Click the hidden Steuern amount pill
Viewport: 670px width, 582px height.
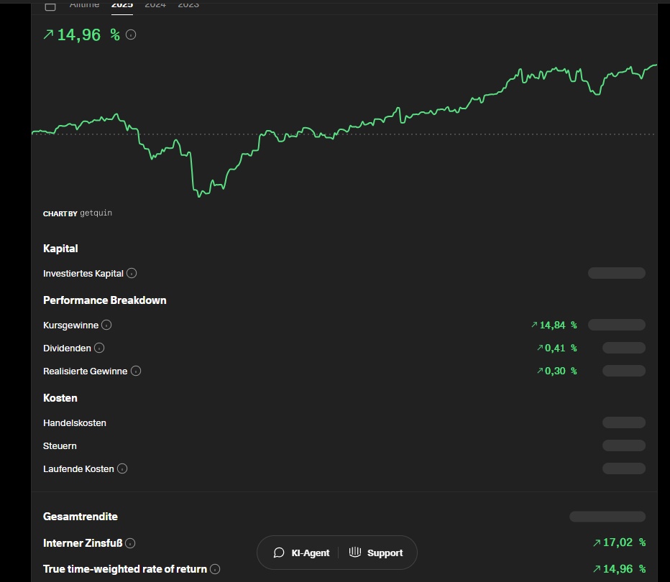tap(623, 445)
